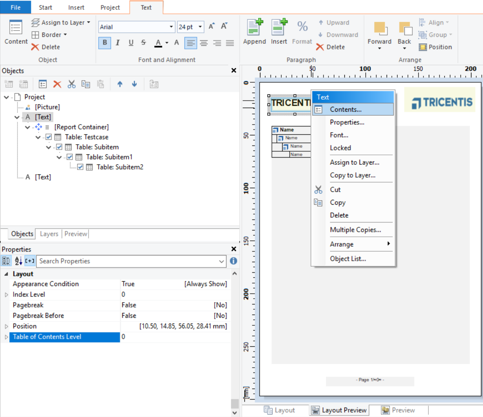Click the Insert paragraph icon
The width and height of the screenshot is (483, 417).
pyautogui.click(x=279, y=28)
